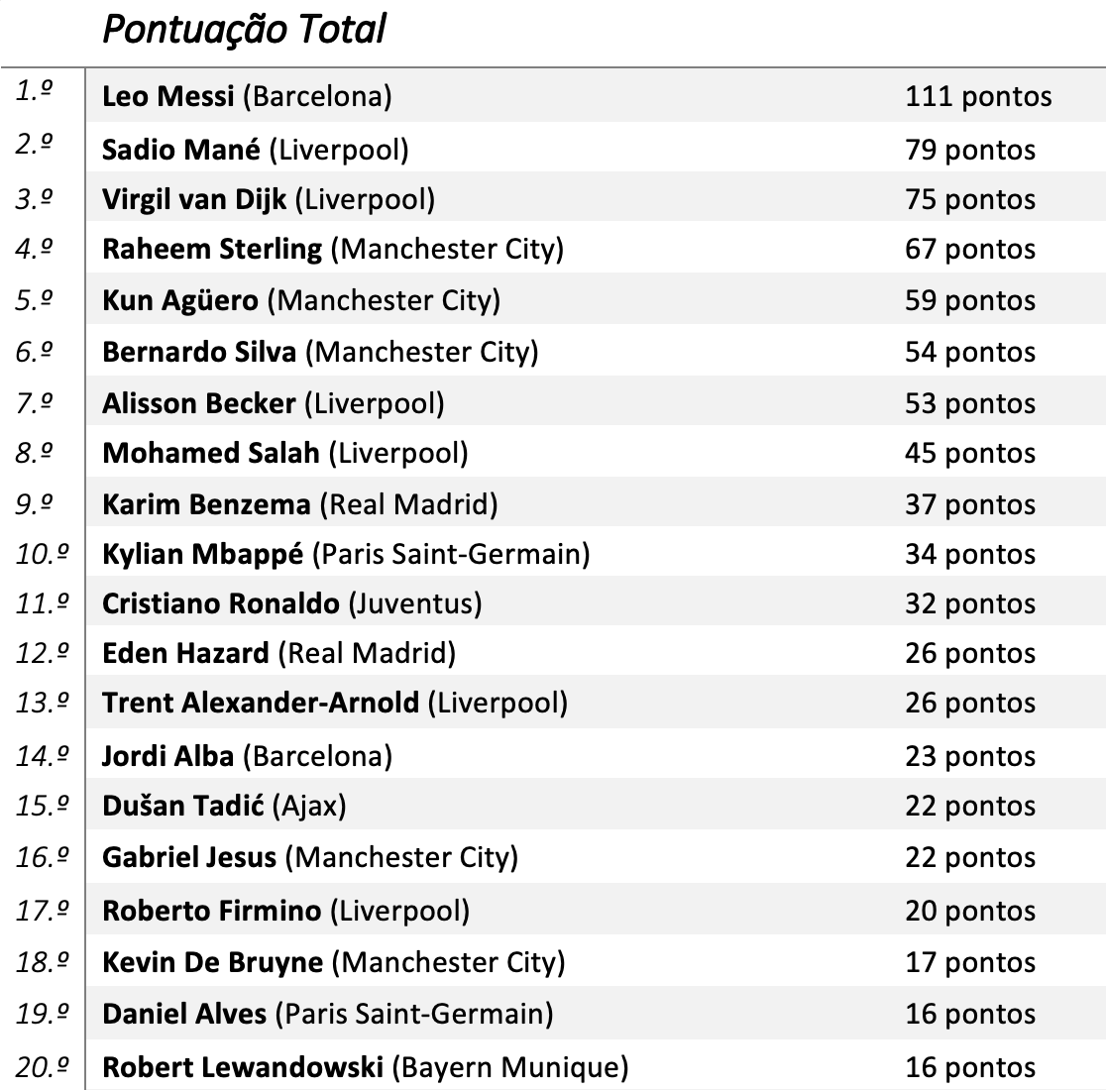Click Cristiano Ronaldo's player name
Screen dimensions: 1106x1090
point(220,603)
